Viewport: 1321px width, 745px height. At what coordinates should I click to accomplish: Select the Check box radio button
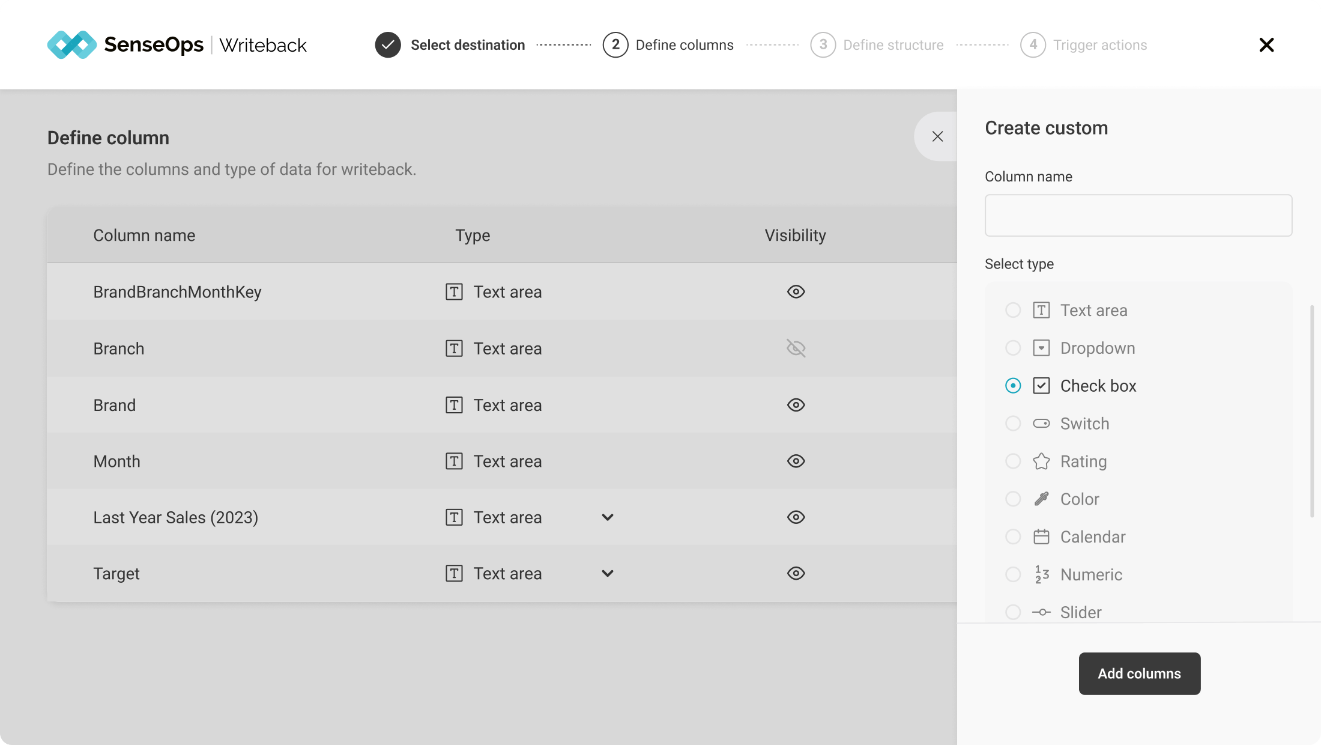click(1013, 386)
